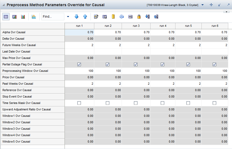The width and height of the screenshot is (232, 149).
Task: Select the Window5 Ovr Causal row header
Action: coord(33,142)
